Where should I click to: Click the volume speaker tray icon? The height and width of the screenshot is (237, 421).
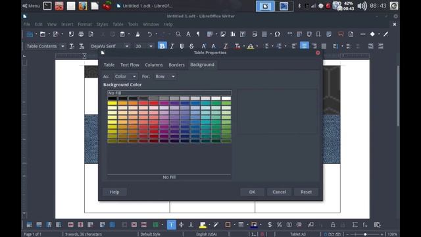click(362, 6)
